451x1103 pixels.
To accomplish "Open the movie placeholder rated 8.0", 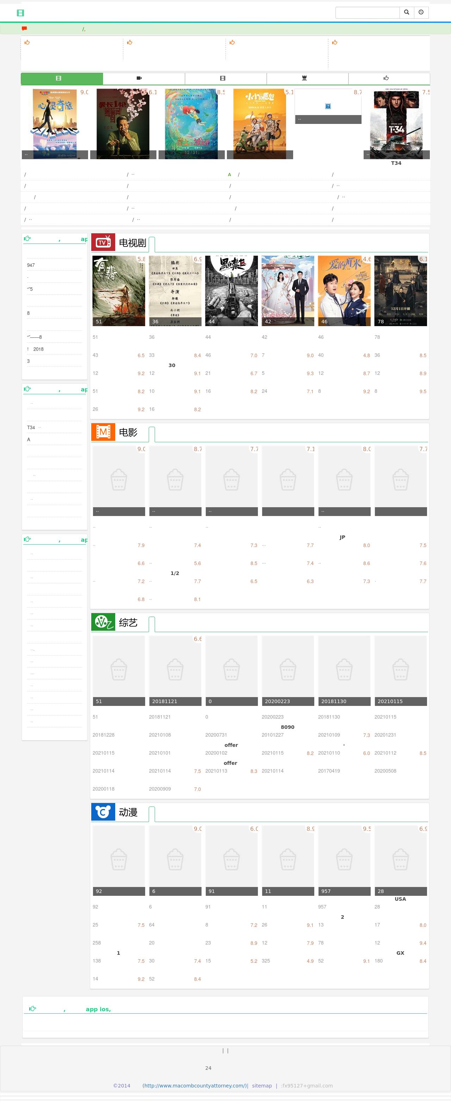I will [344, 480].
